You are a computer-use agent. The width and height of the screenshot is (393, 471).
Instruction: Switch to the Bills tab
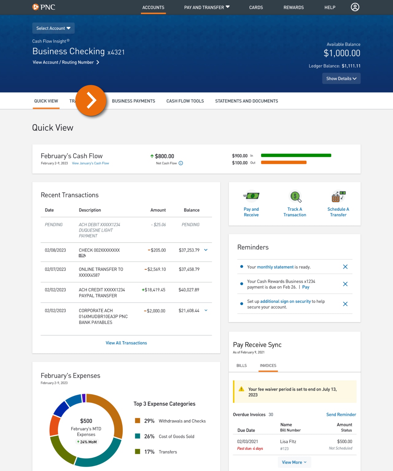click(241, 366)
